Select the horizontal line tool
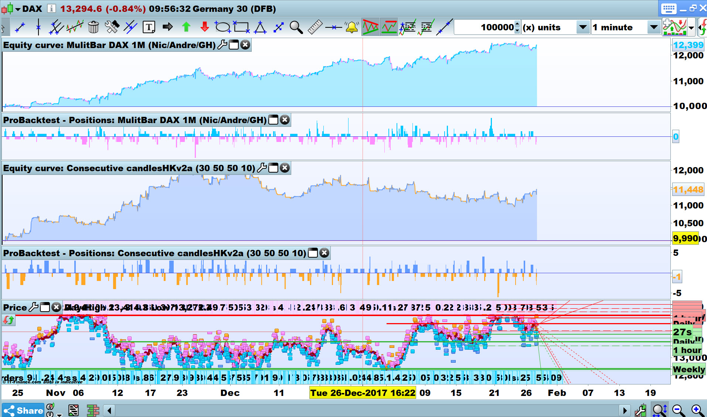Viewport: 707px width, 417px height. [334, 27]
